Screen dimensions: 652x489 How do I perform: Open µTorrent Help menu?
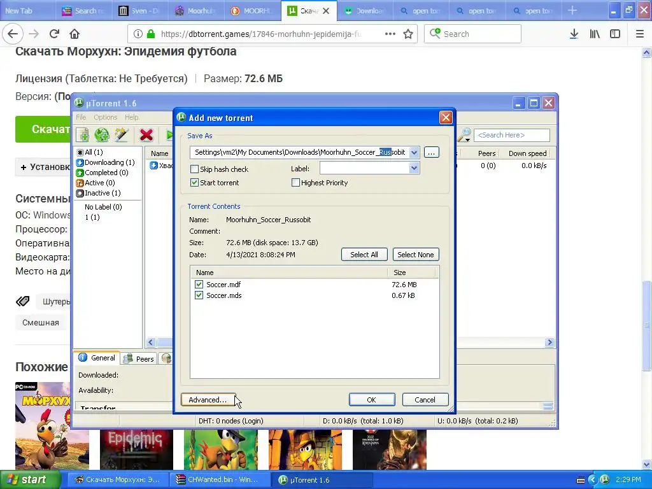coord(131,117)
